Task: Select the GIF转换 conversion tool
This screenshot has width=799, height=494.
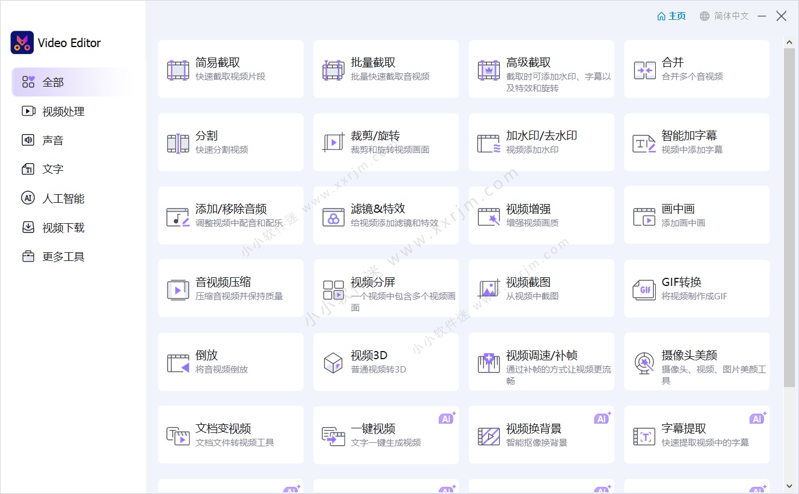Action: [x=697, y=288]
